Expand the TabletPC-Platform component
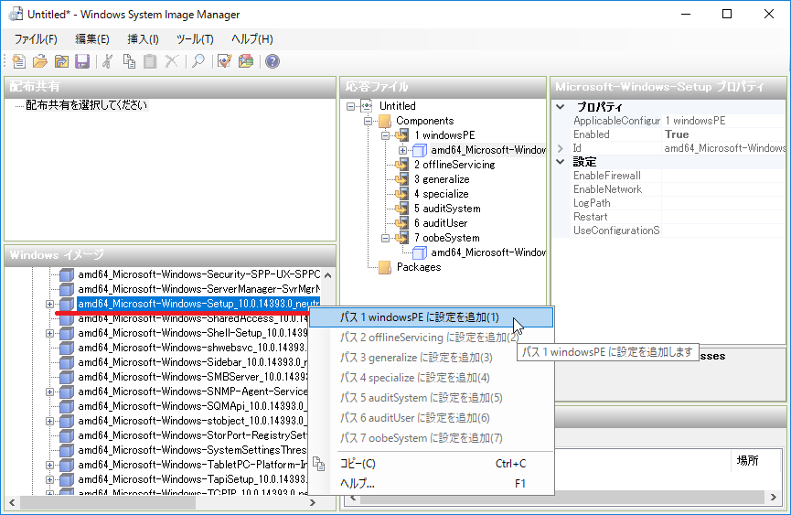791x515 pixels. coord(49,465)
